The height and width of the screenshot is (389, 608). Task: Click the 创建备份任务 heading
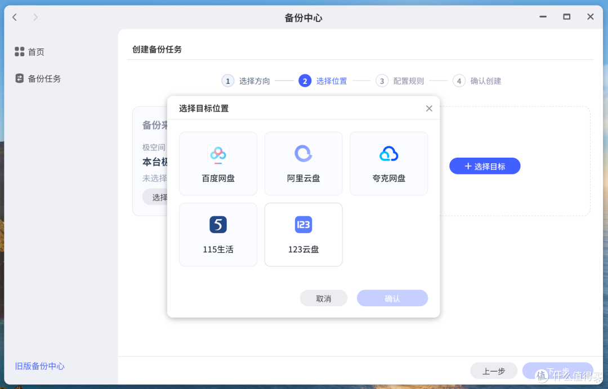157,49
